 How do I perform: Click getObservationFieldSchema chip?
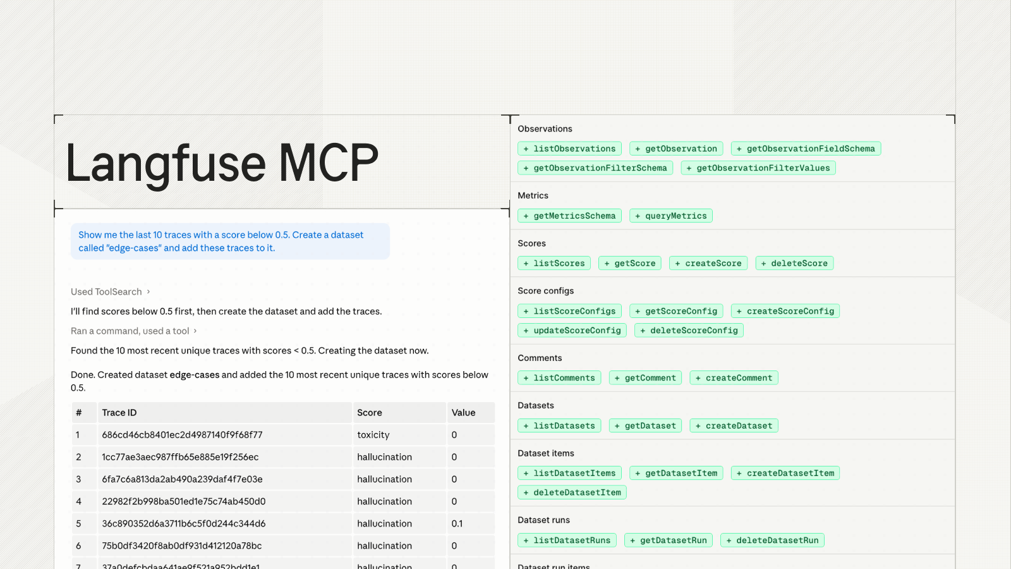(x=806, y=149)
